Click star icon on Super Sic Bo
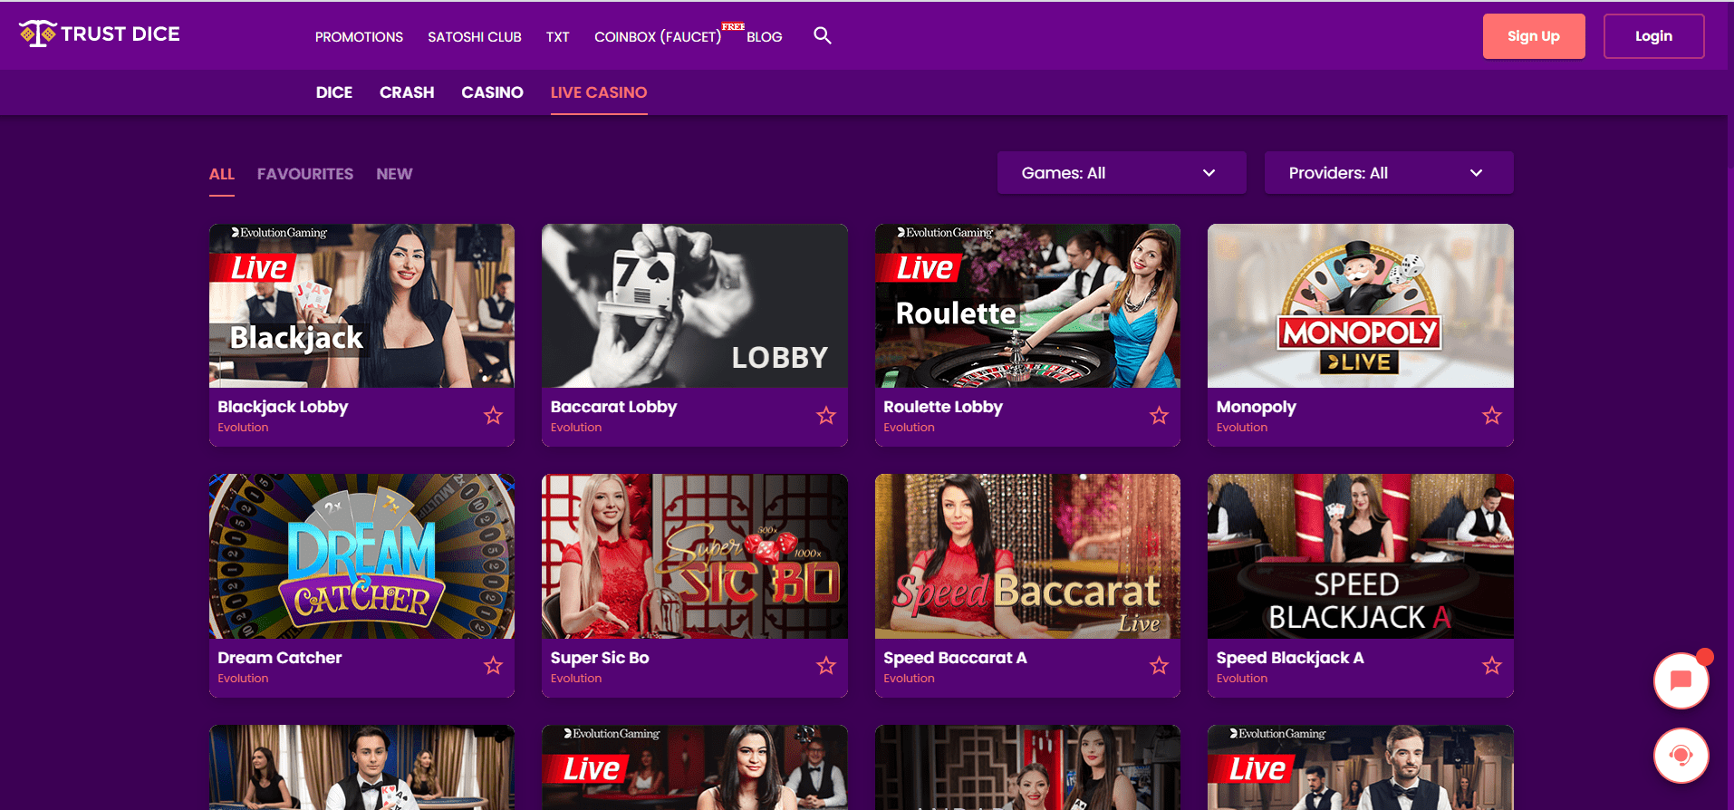 coord(825,666)
